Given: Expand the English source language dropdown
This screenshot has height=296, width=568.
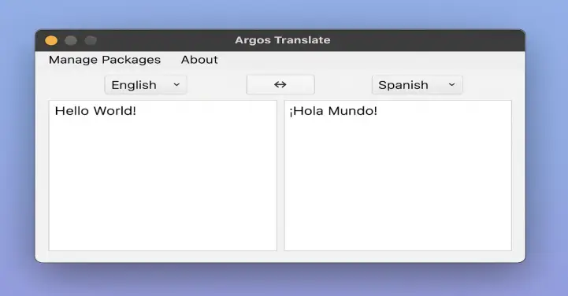Looking at the screenshot, I should point(146,85).
